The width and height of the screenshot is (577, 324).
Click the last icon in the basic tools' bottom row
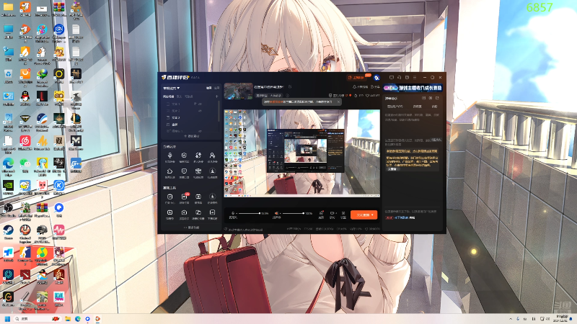coord(212,212)
